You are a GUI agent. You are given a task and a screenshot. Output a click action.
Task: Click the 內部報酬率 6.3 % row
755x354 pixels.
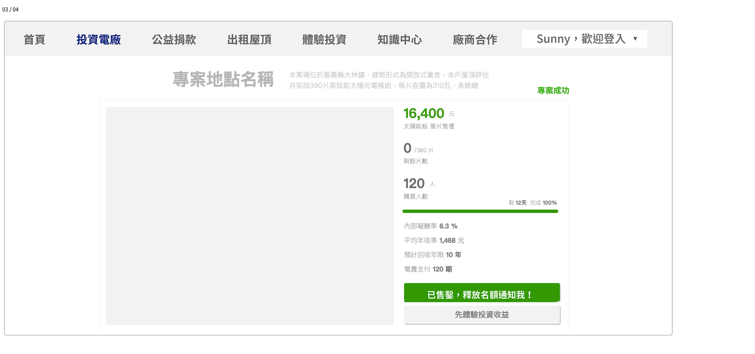pos(431,226)
